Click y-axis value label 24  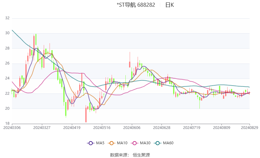[7, 78]
